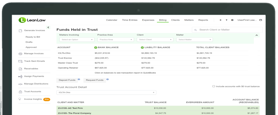This screenshot has width=278, height=115.
Task: Click help icon next to Deposit Funds
Action: point(79,79)
